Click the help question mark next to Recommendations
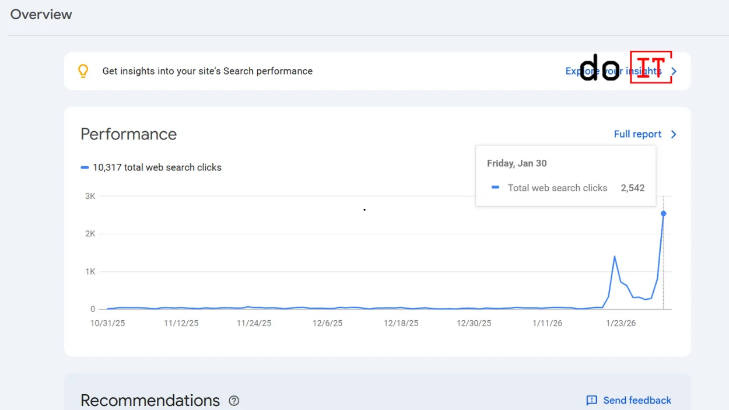Screen dimensions: 729x410 (234, 401)
